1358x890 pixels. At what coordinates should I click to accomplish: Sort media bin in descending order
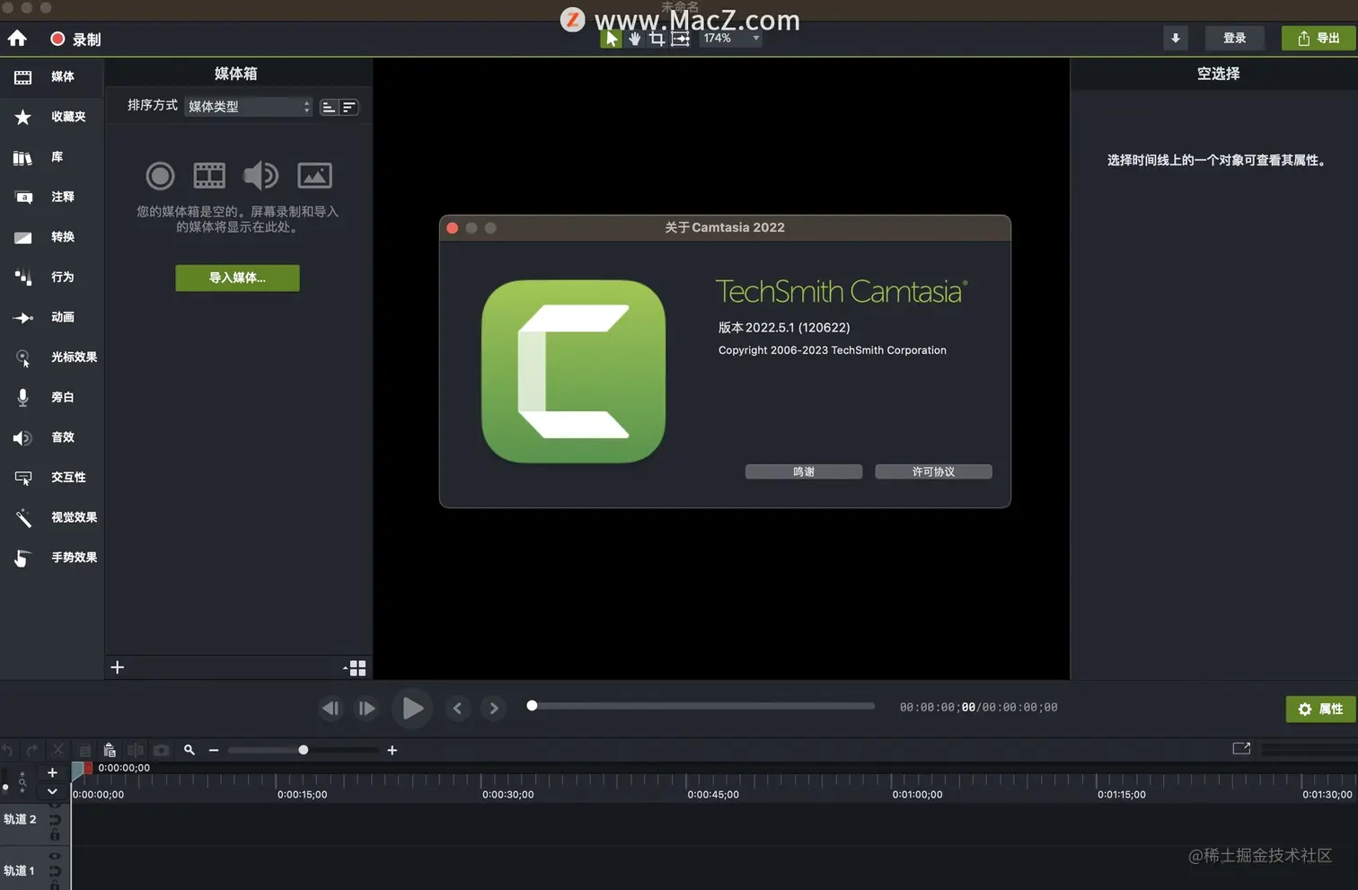pos(349,107)
